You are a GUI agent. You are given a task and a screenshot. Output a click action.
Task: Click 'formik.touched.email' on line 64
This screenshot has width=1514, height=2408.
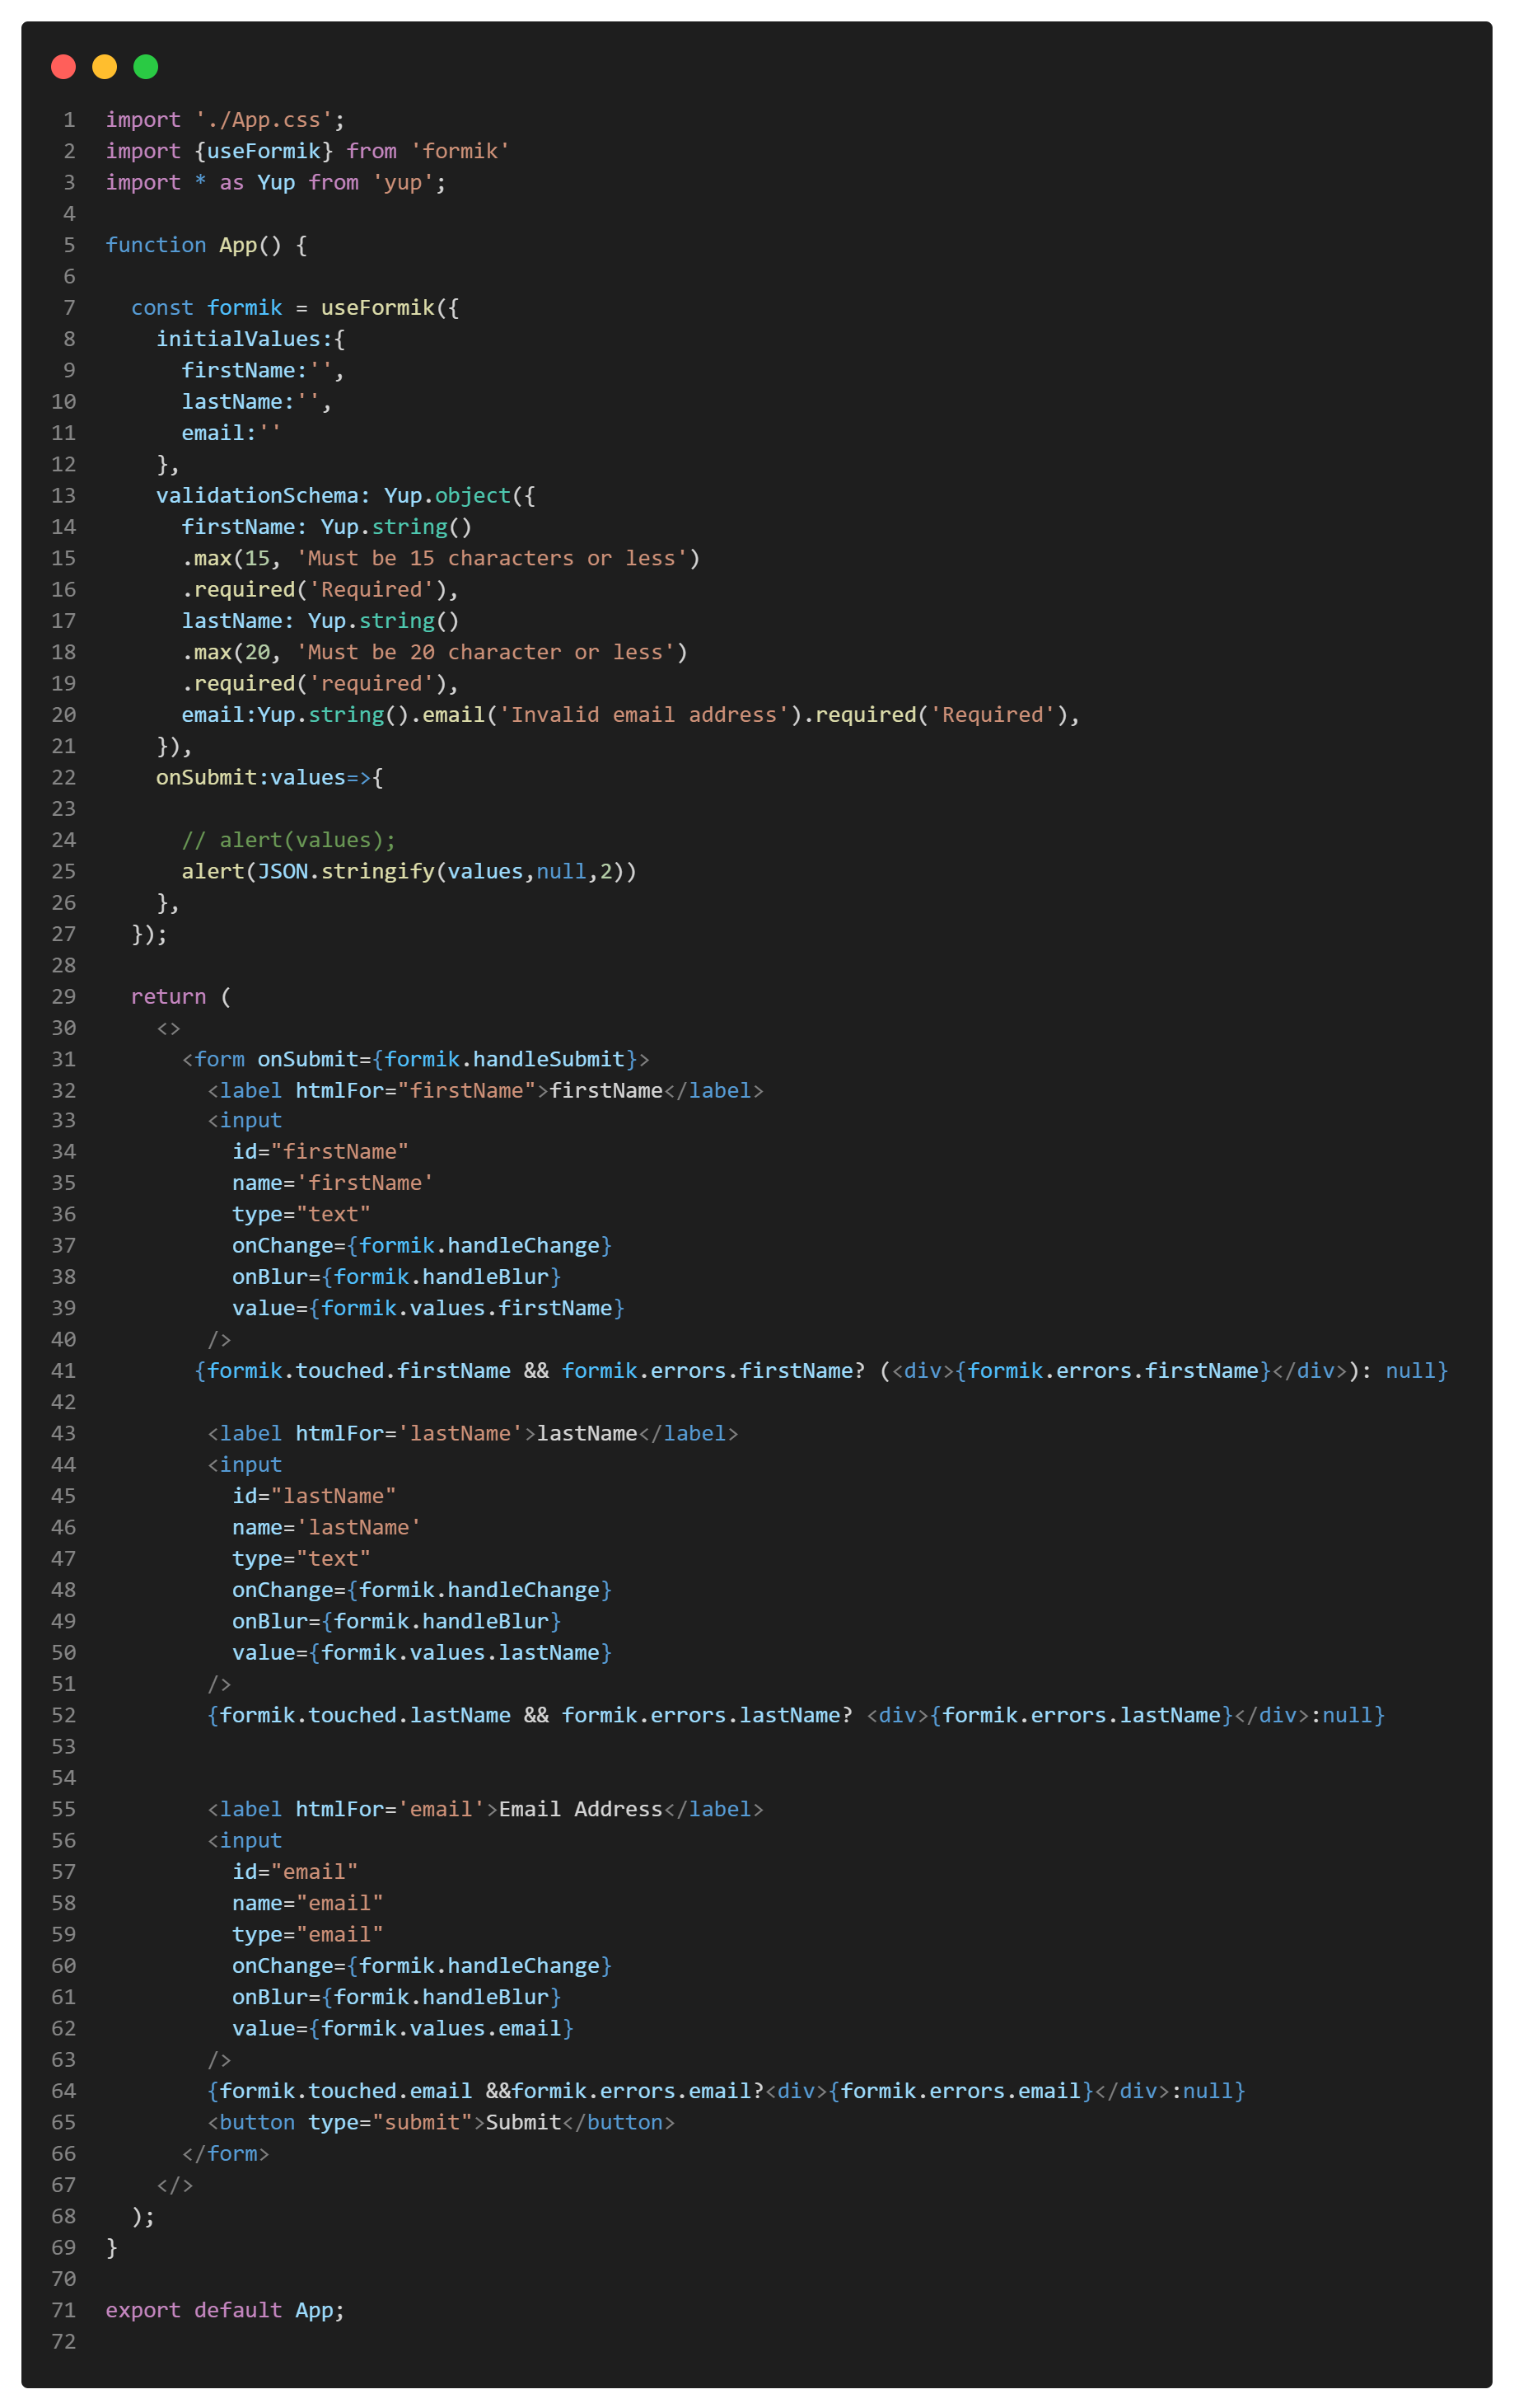point(346,2091)
